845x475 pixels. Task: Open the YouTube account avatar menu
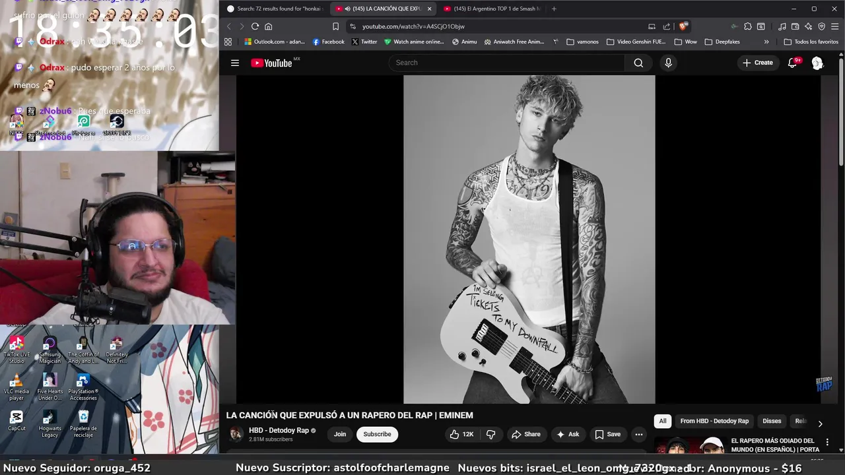[x=817, y=63]
